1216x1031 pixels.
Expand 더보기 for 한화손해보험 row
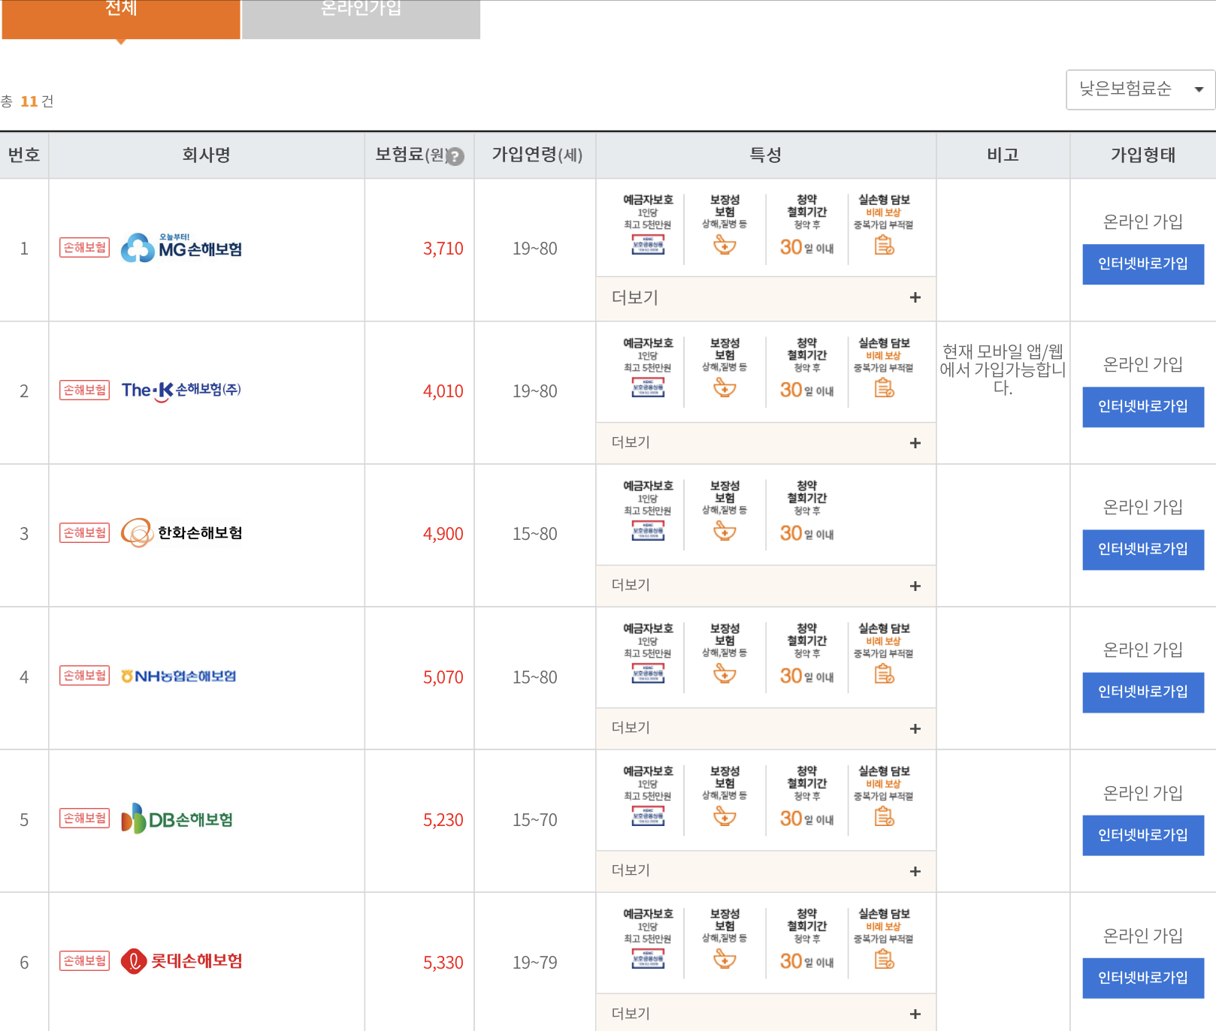766,585
